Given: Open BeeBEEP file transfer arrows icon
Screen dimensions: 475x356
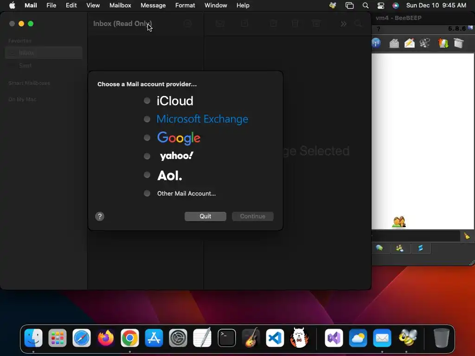Looking at the screenshot, I should [x=443, y=43].
